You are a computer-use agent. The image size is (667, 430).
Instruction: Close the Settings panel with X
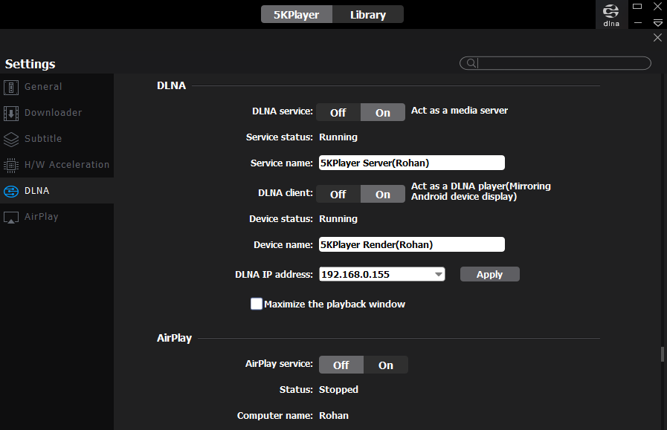click(x=657, y=37)
